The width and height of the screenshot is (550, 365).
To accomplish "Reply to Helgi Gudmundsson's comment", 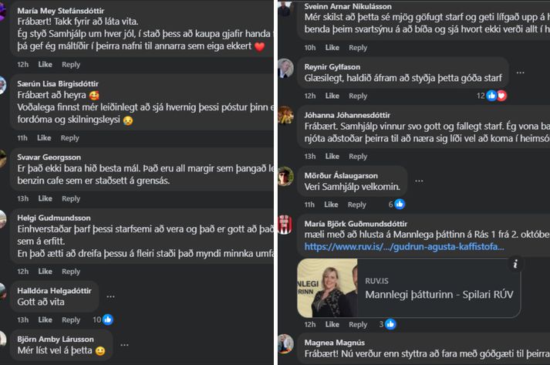I will (70, 271).
